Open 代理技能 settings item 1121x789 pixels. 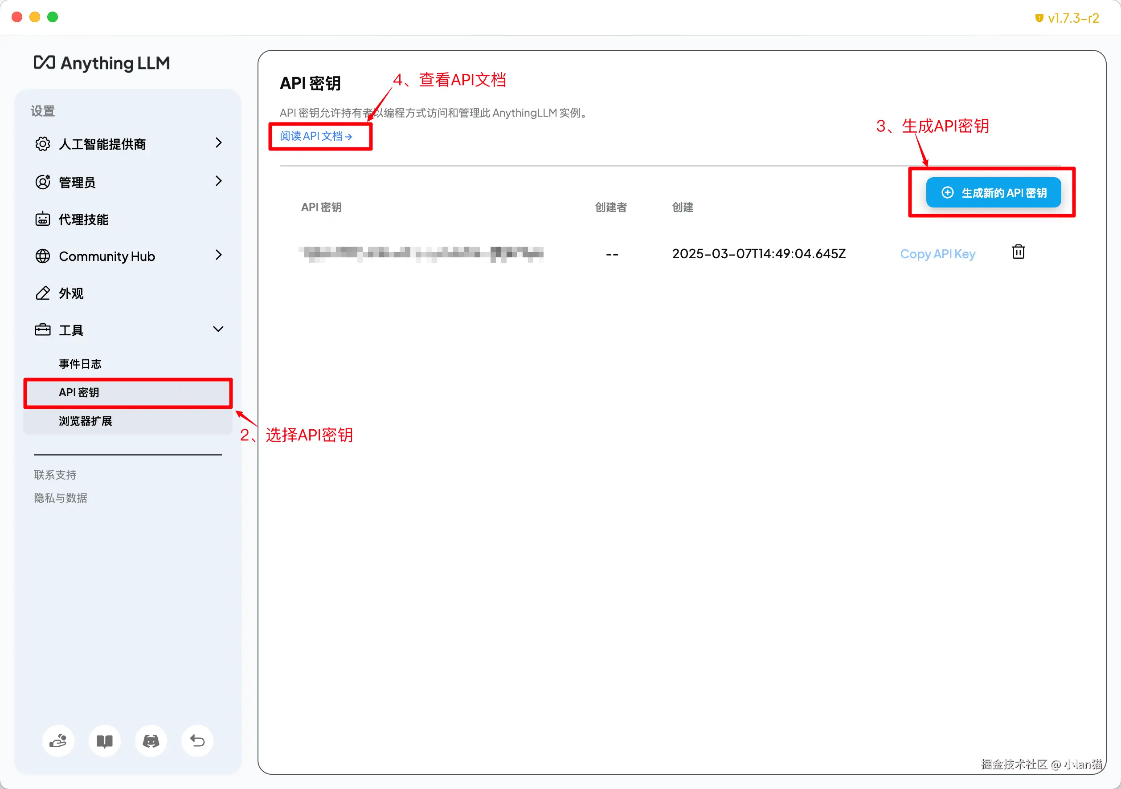click(x=83, y=220)
